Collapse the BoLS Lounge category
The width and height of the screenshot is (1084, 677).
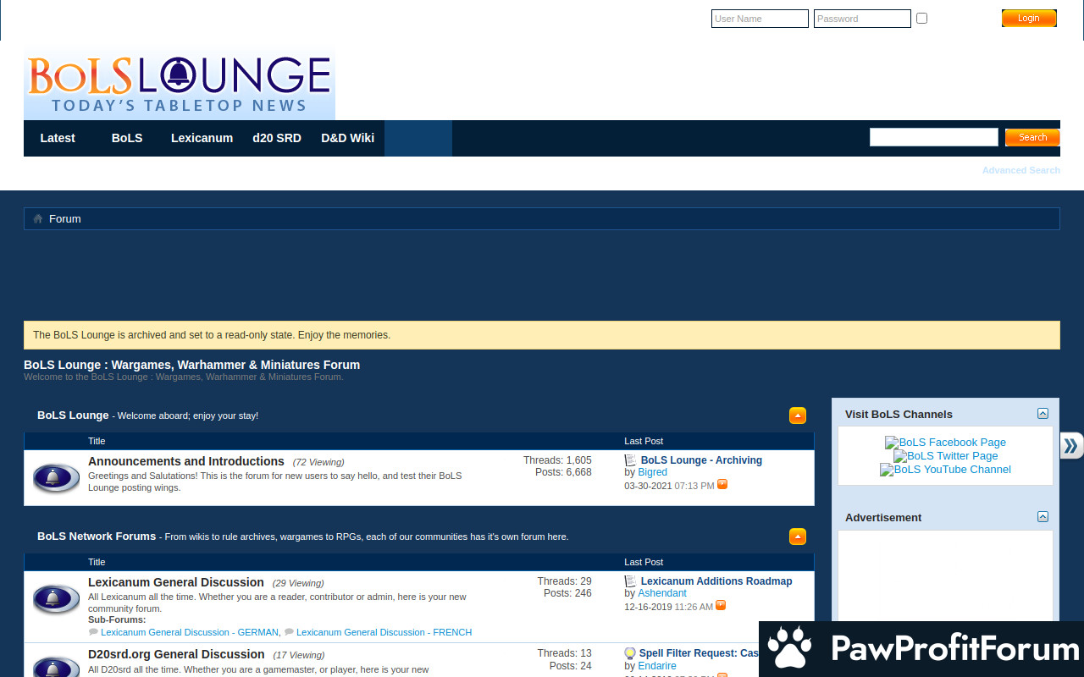tap(798, 416)
